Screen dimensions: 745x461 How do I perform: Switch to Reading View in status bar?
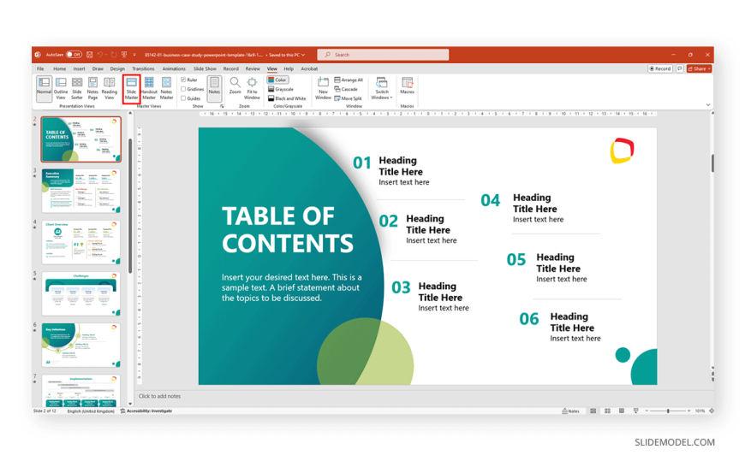(622, 411)
